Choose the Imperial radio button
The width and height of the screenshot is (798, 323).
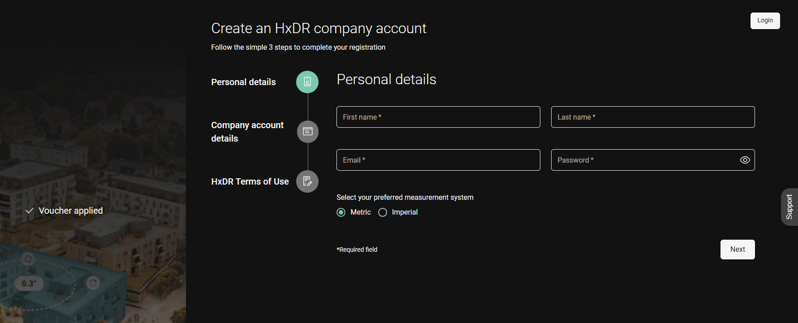point(383,212)
